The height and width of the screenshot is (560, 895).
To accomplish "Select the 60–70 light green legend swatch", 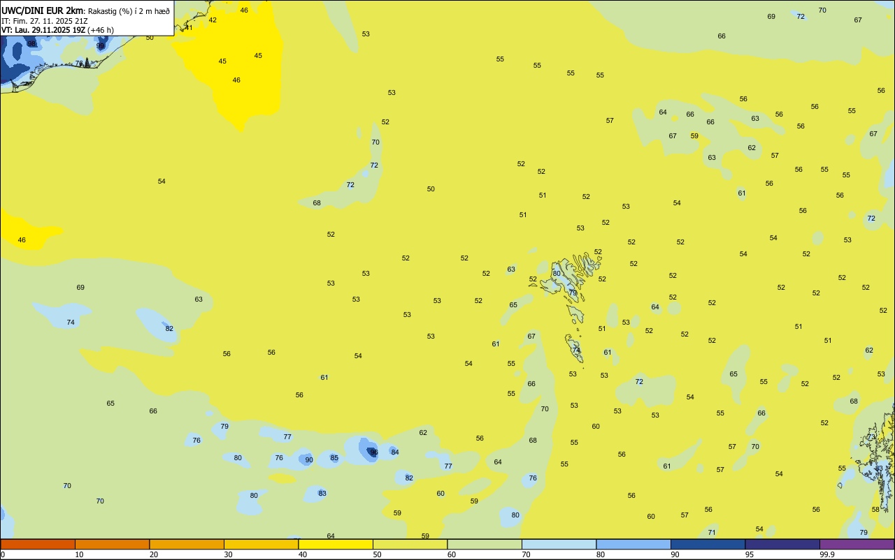I will click(x=485, y=544).
